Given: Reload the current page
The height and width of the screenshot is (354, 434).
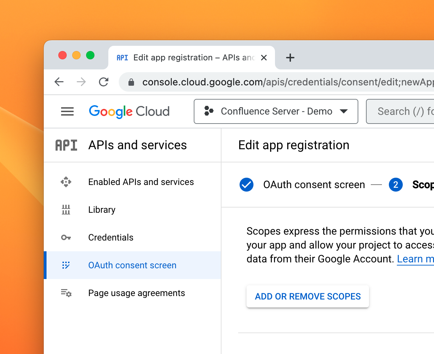Looking at the screenshot, I should pyautogui.click(x=103, y=82).
